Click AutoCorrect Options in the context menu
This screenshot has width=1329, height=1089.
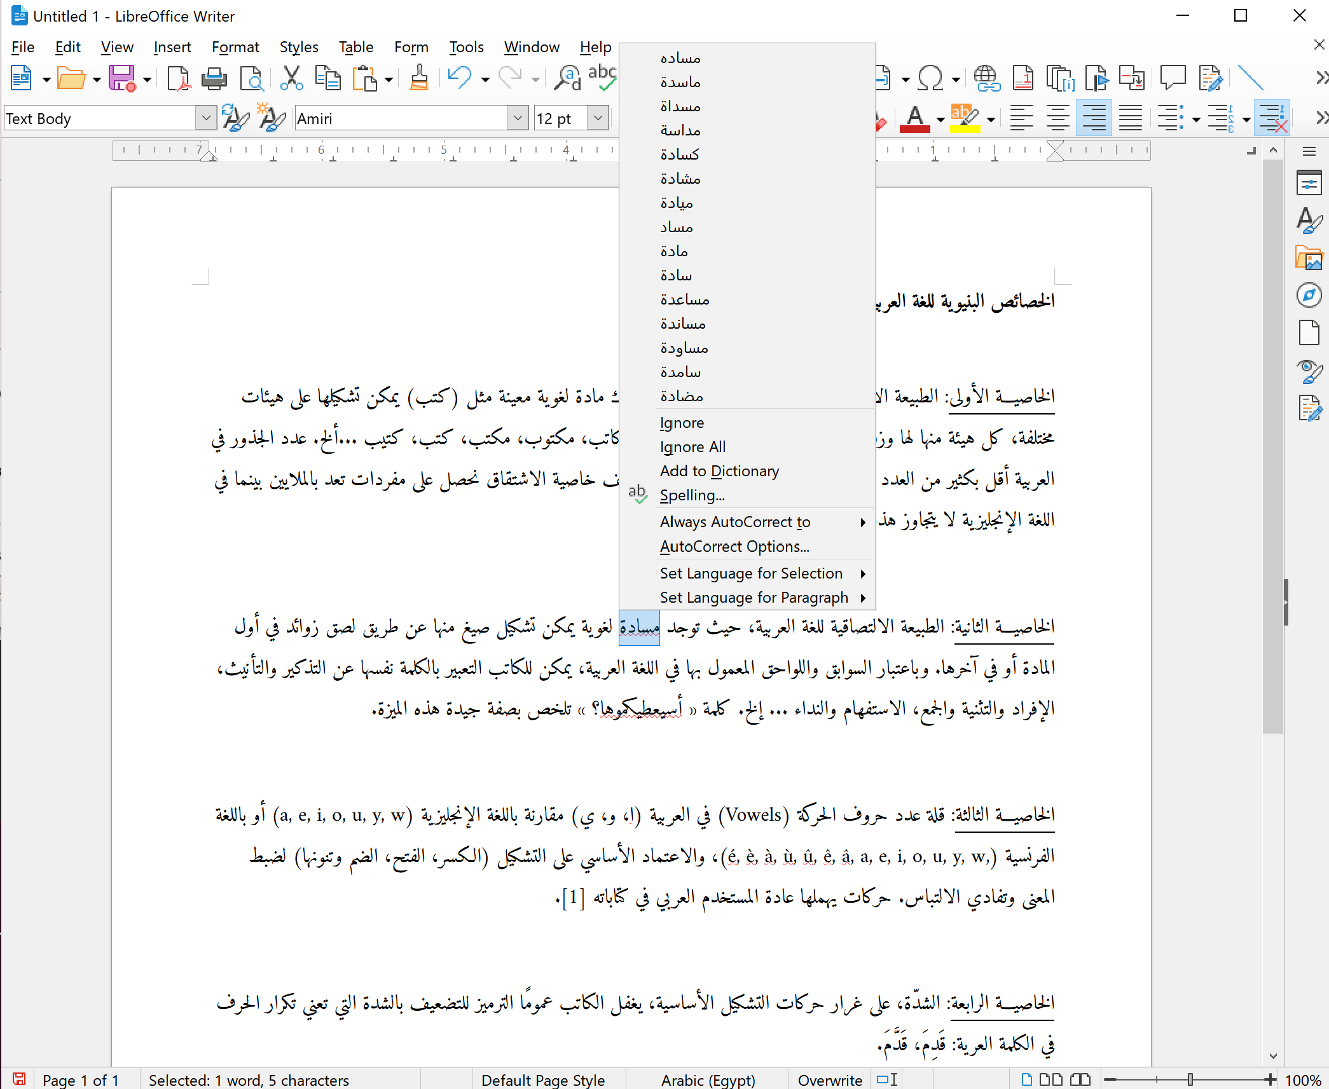pyautogui.click(x=734, y=547)
